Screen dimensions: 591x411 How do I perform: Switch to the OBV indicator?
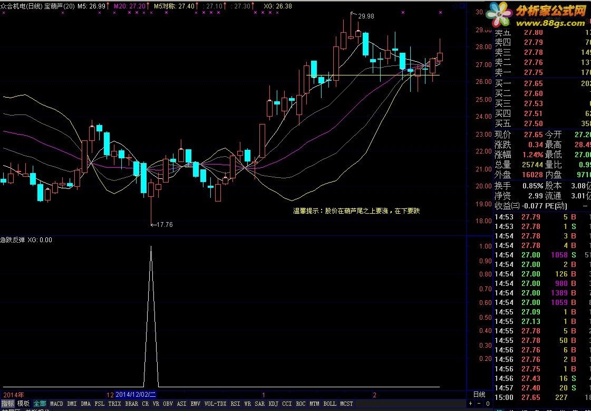[168, 404]
